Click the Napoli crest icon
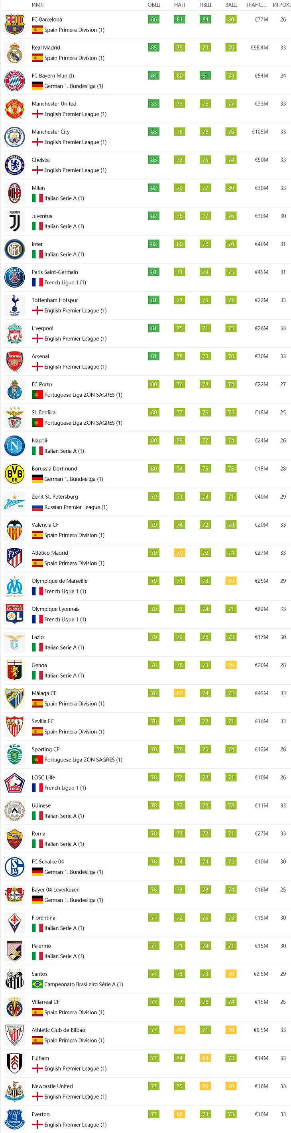The image size is (291, 1133). pyautogui.click(x=14, y=446)
